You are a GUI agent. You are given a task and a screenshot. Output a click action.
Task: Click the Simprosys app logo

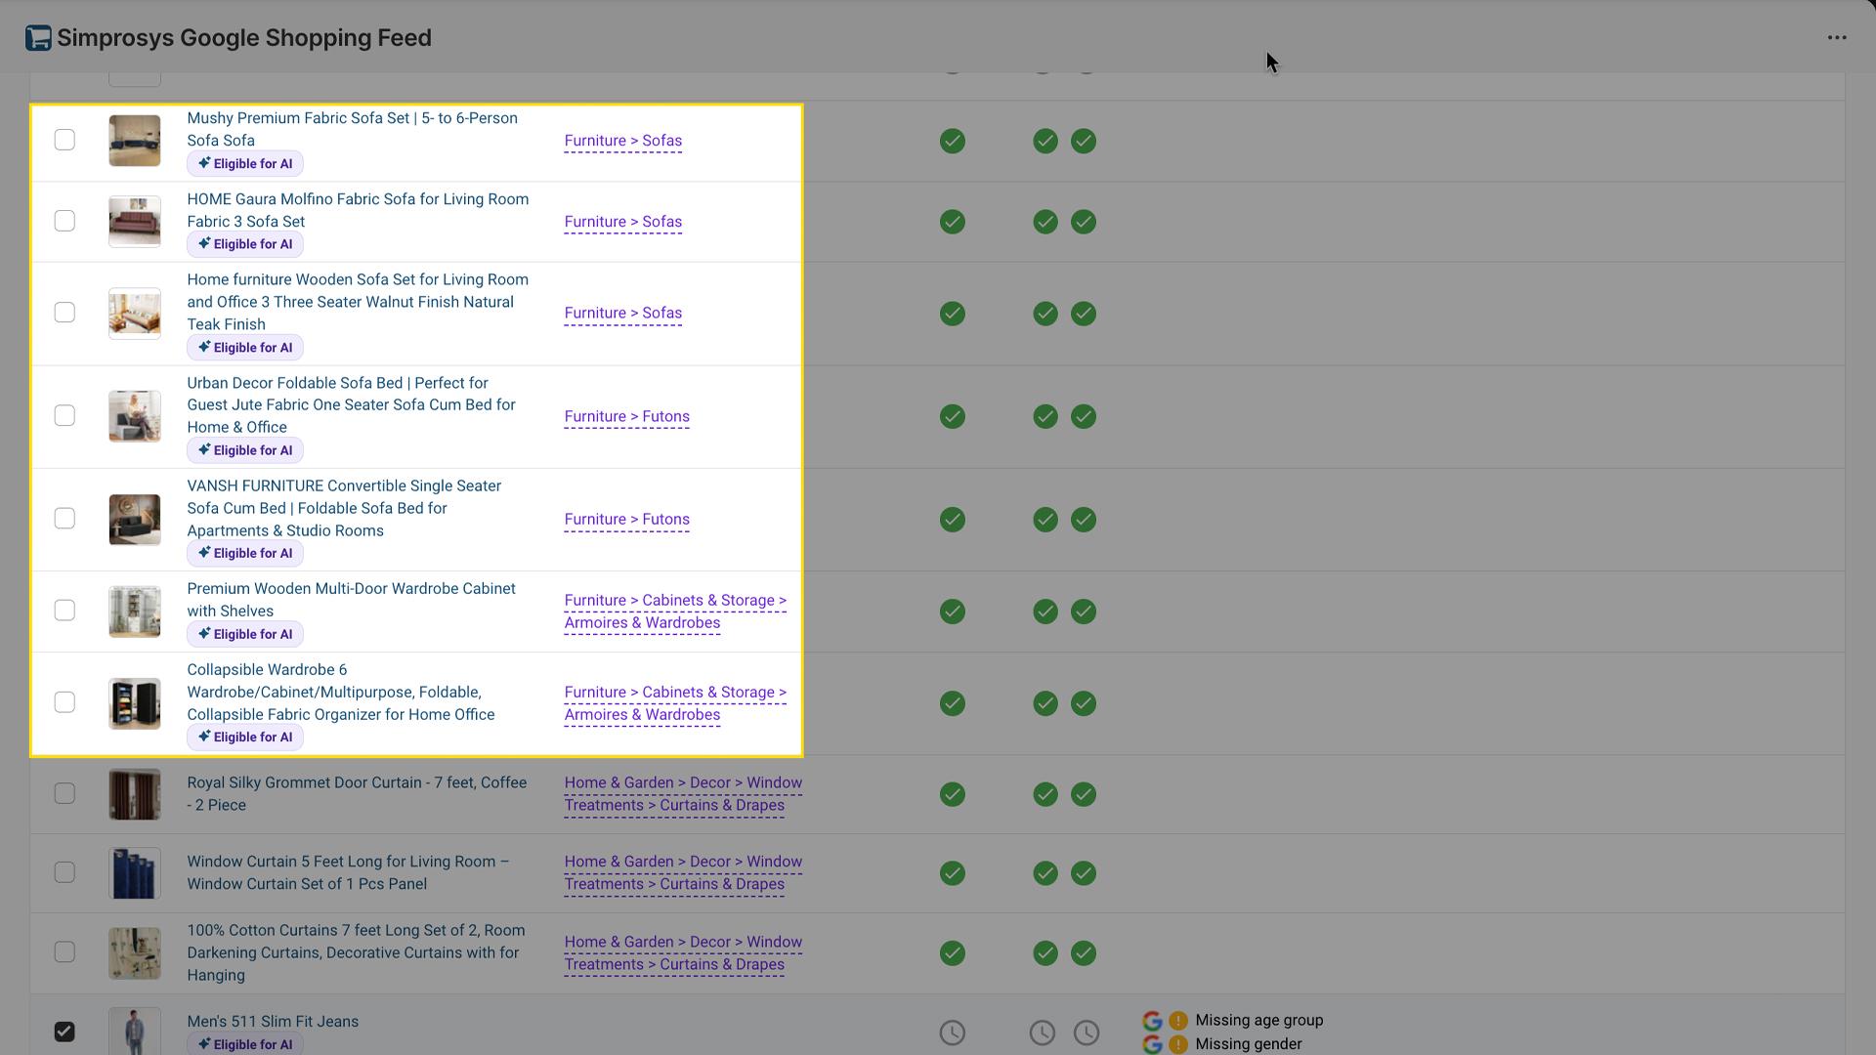(x=38, y=37)
